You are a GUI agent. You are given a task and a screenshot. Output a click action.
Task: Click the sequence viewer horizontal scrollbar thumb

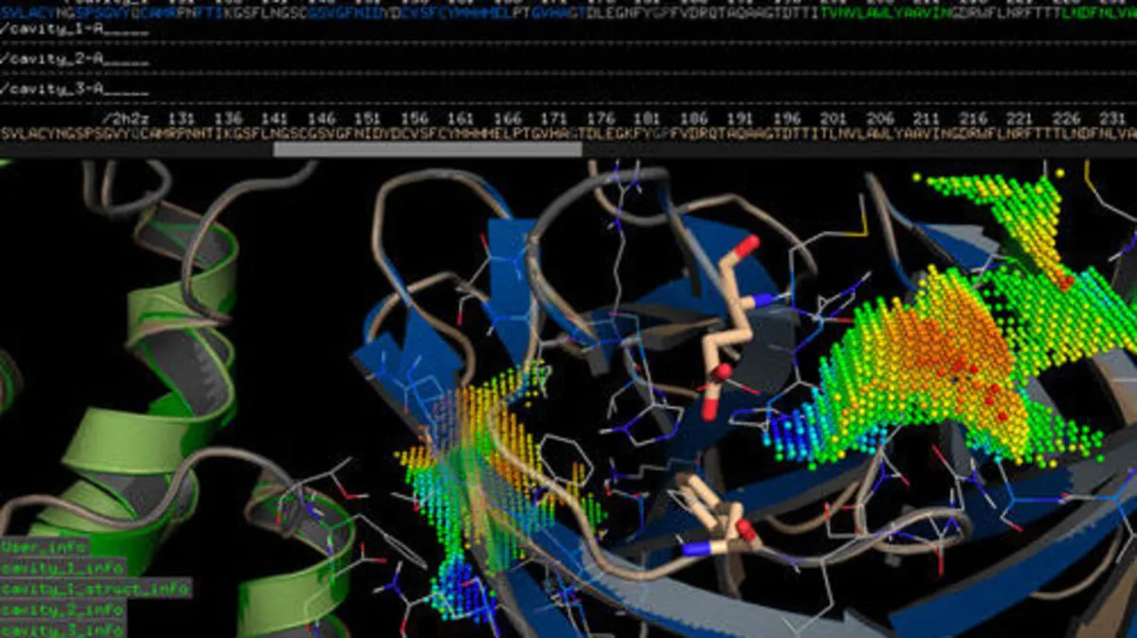(427, 149)
